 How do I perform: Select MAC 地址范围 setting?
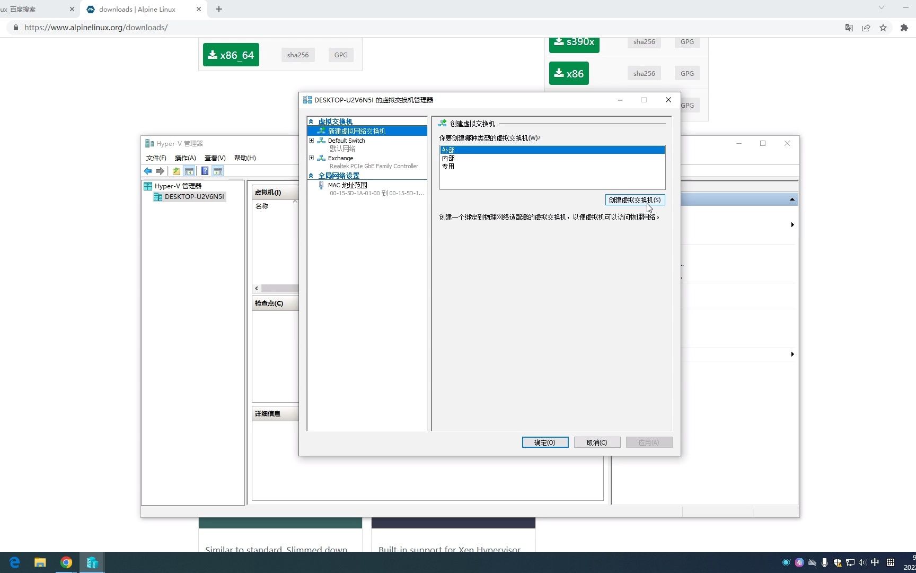(x=347, y=185)
